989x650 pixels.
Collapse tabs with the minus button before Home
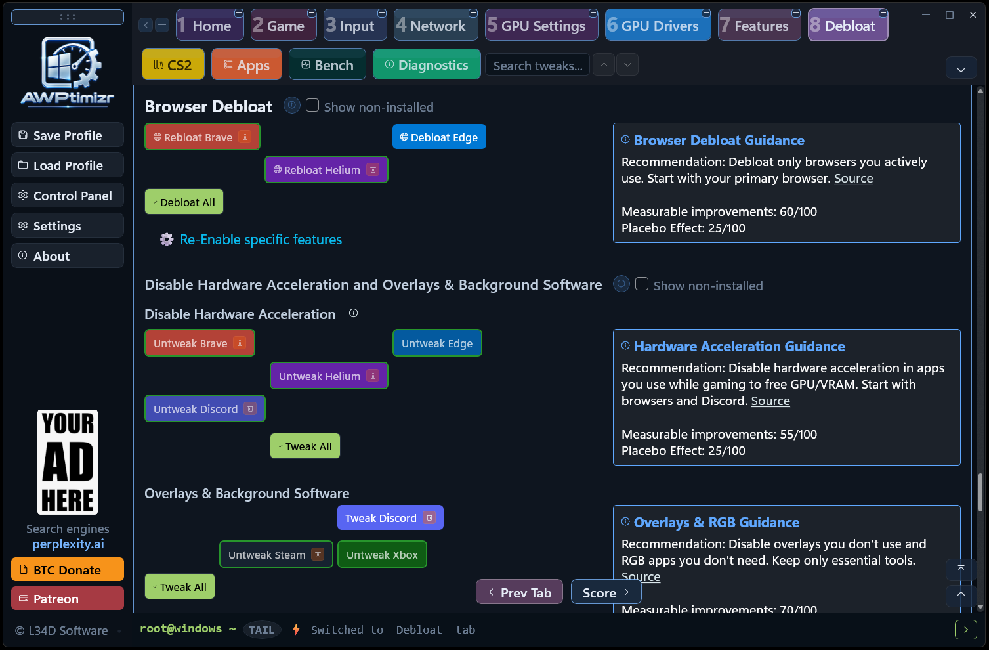point(162,25)
